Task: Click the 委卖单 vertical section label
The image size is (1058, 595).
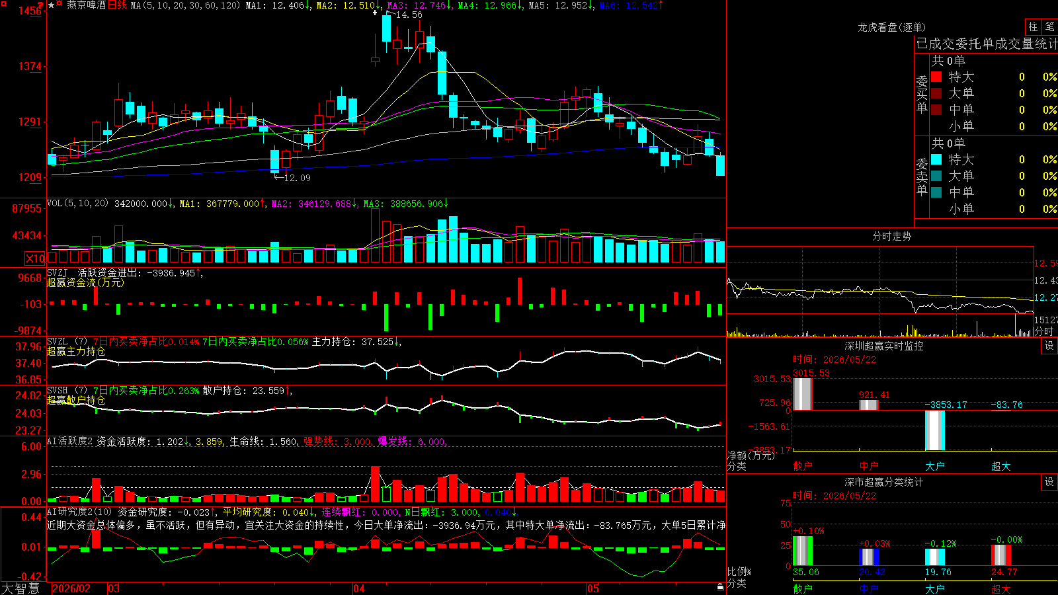Action: [922, 177]
